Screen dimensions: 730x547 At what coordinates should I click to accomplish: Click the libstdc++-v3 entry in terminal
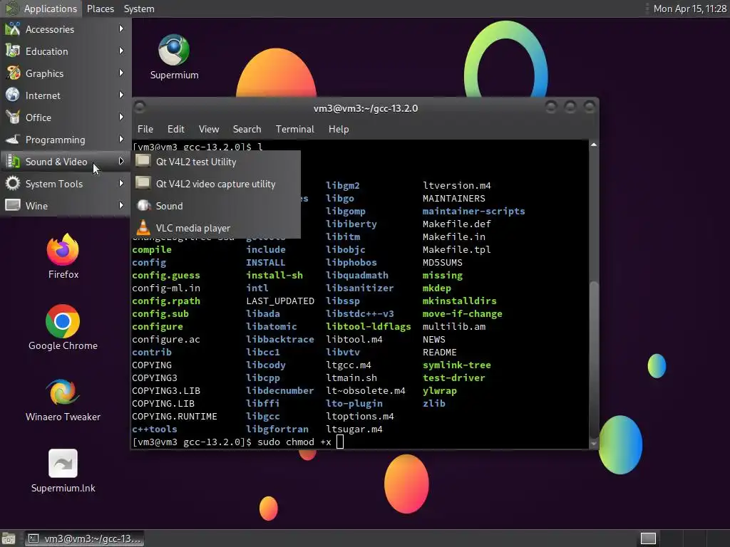[x=359, y=313]
